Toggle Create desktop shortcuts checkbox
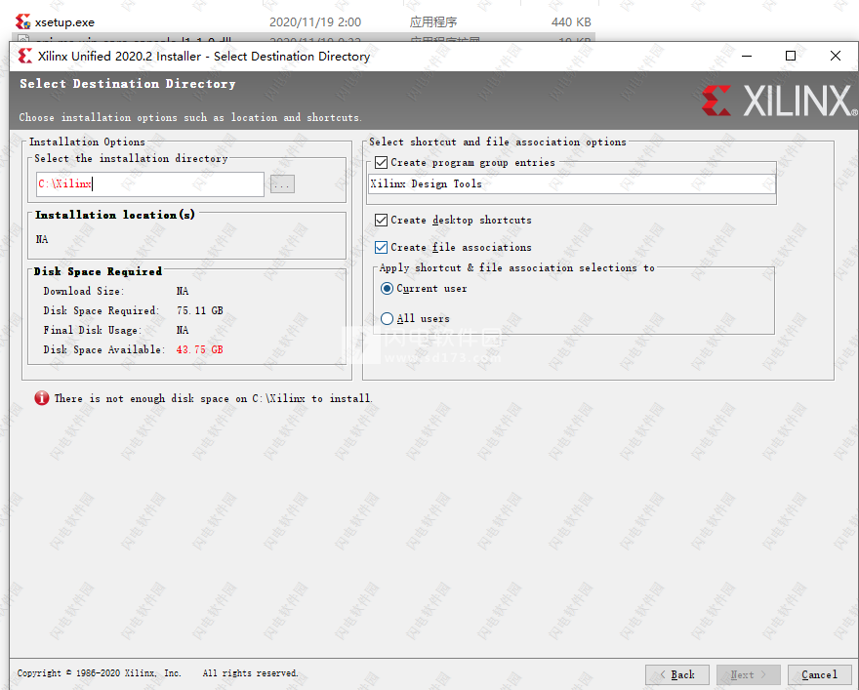Screen dimensions: 859x690 point(382,221)
